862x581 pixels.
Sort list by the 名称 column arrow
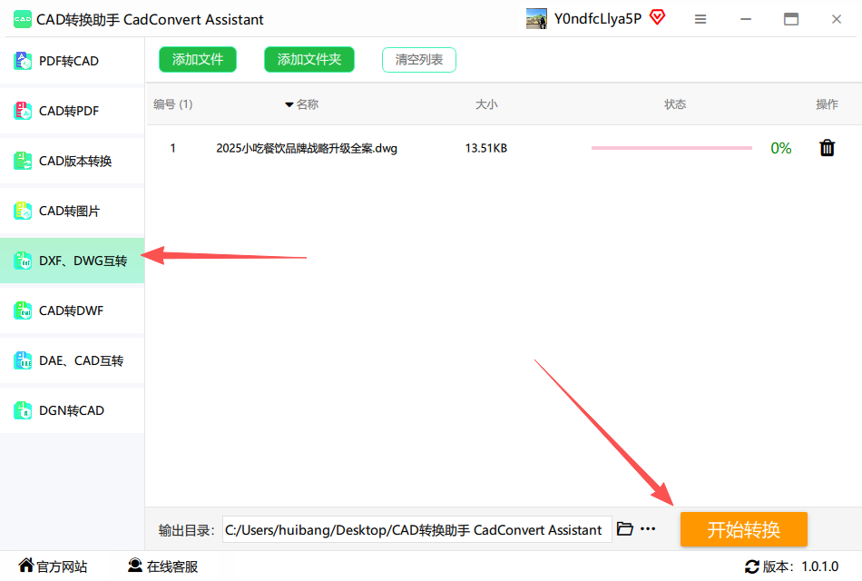point(289,104)
